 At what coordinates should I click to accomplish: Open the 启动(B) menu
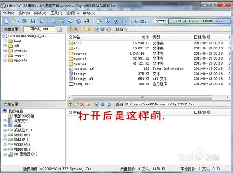point(40,13)
